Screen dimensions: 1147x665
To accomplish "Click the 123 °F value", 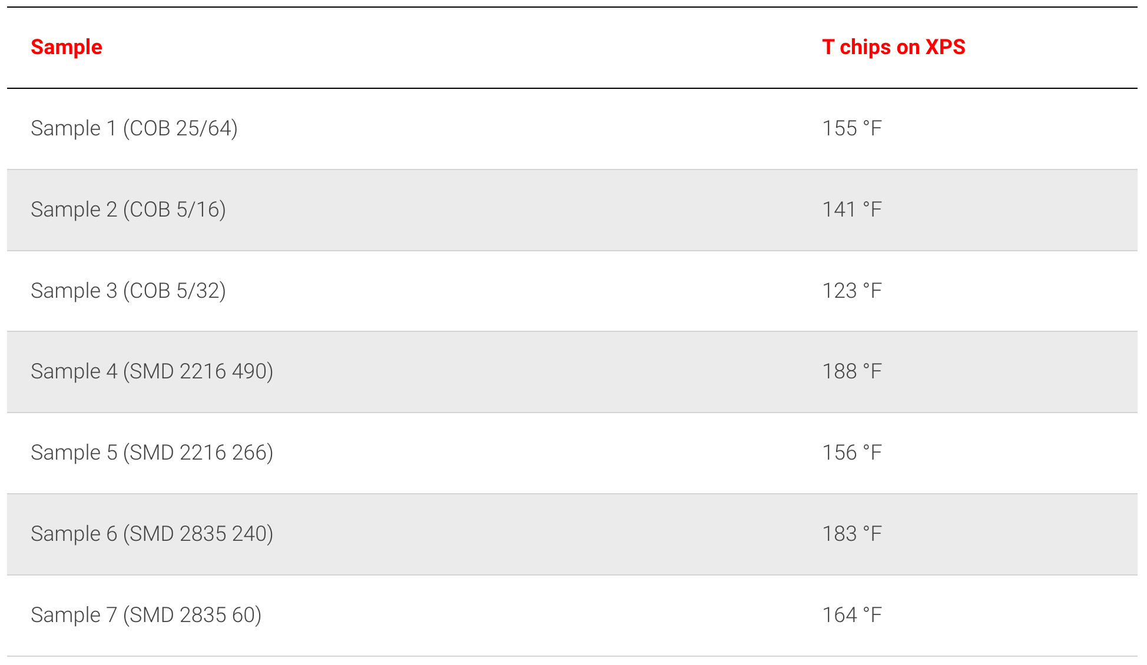I will (x=851, y=291).
